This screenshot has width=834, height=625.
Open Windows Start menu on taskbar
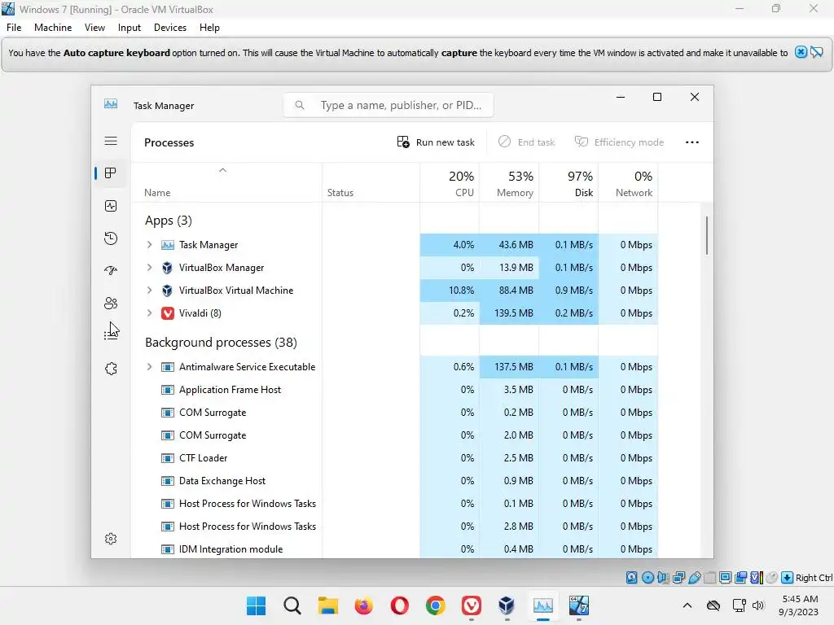(x=256, y=605)
